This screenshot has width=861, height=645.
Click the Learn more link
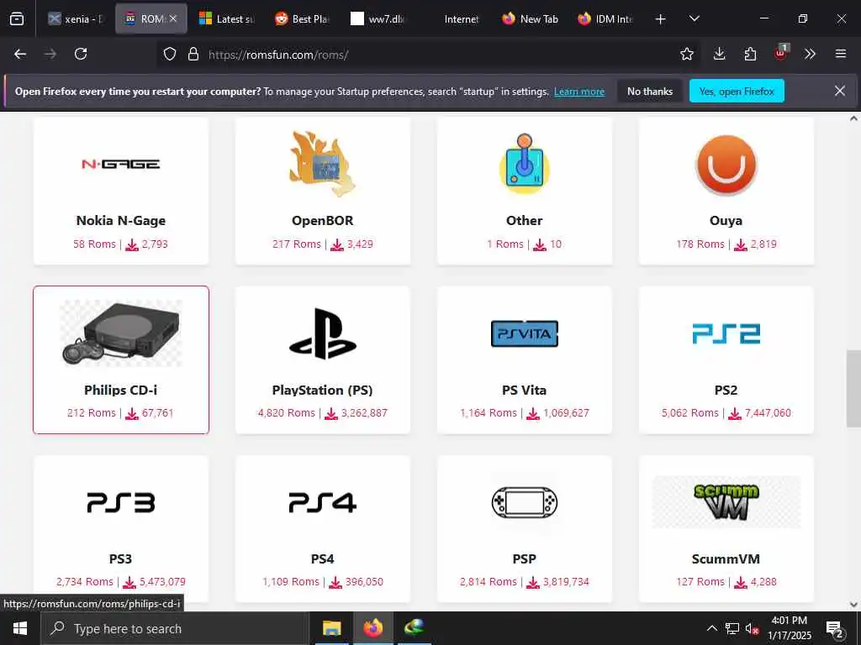click(x=579, y=92)
